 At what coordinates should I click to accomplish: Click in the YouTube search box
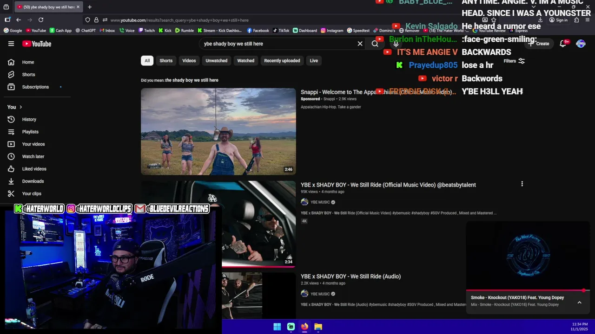point(279,44)
